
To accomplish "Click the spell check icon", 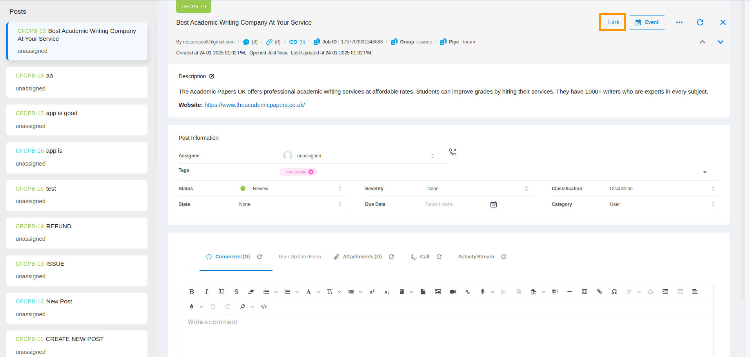I will tap(468, 292).
